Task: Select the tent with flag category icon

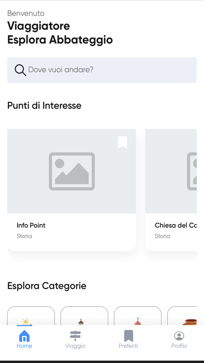Action: point(138,321)
